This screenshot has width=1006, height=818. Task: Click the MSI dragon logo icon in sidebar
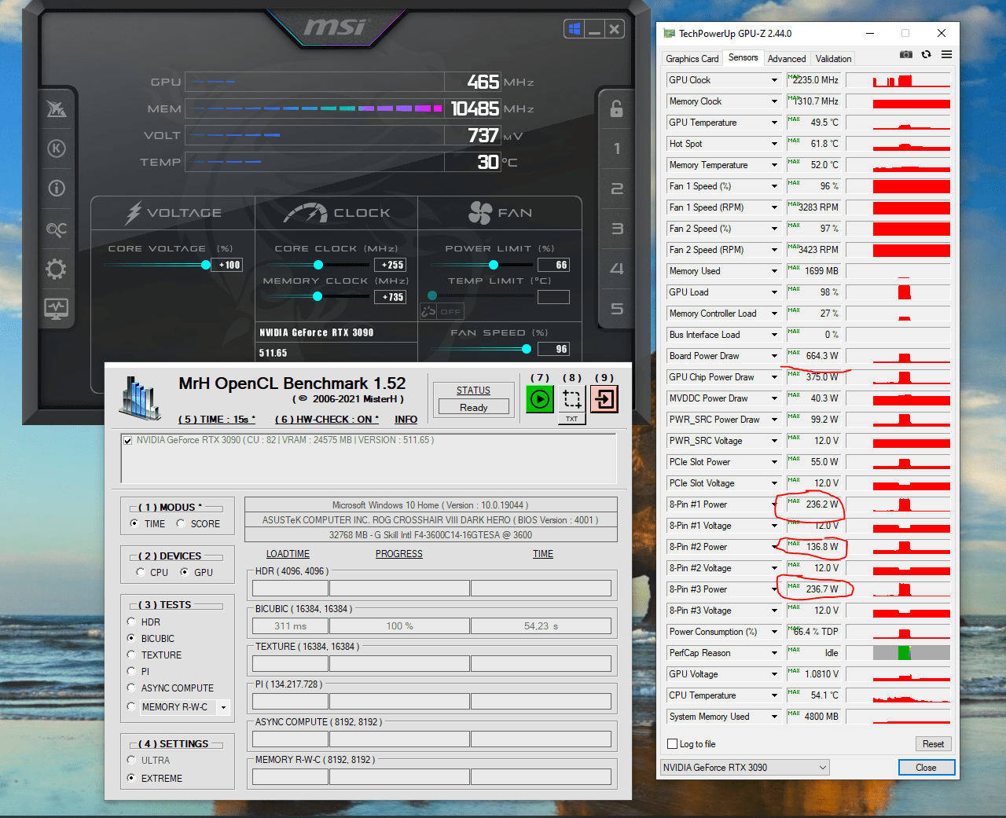point(57,108)
